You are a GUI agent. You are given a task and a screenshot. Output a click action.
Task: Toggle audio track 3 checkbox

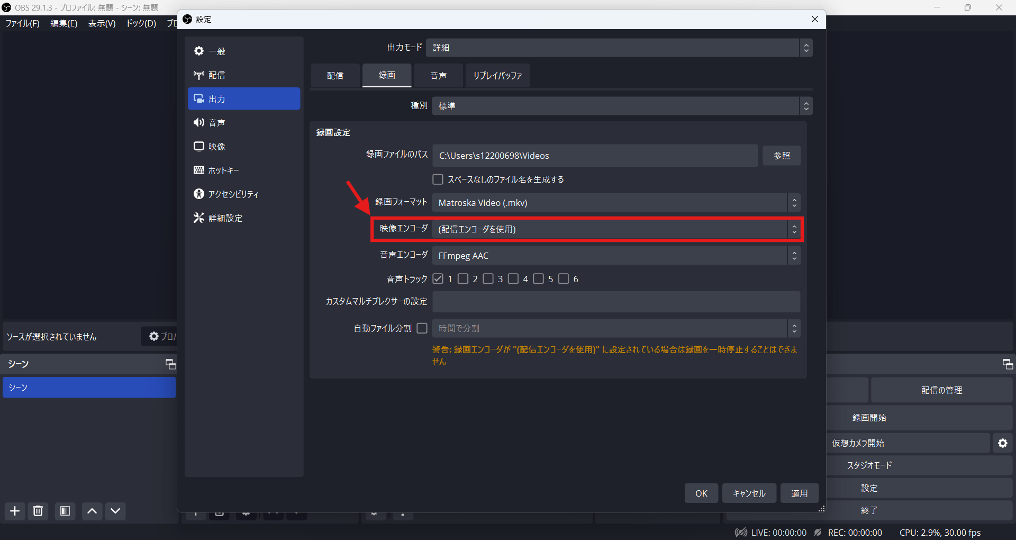point(488,279)
